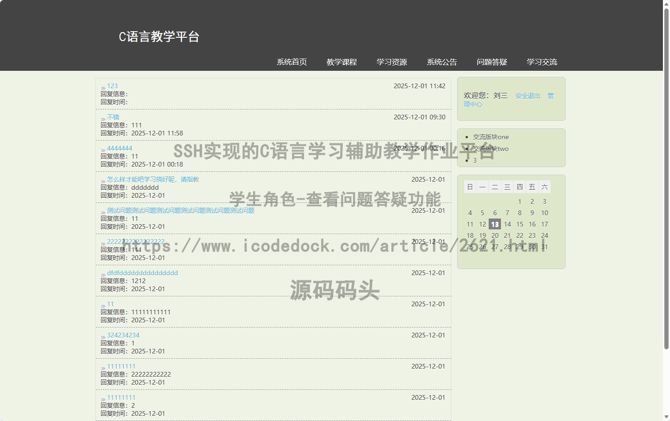This screenshot has width=670, height=421.
Task: Open the question titled dfdfdddddddddddddddd
Action: [142, 273]
